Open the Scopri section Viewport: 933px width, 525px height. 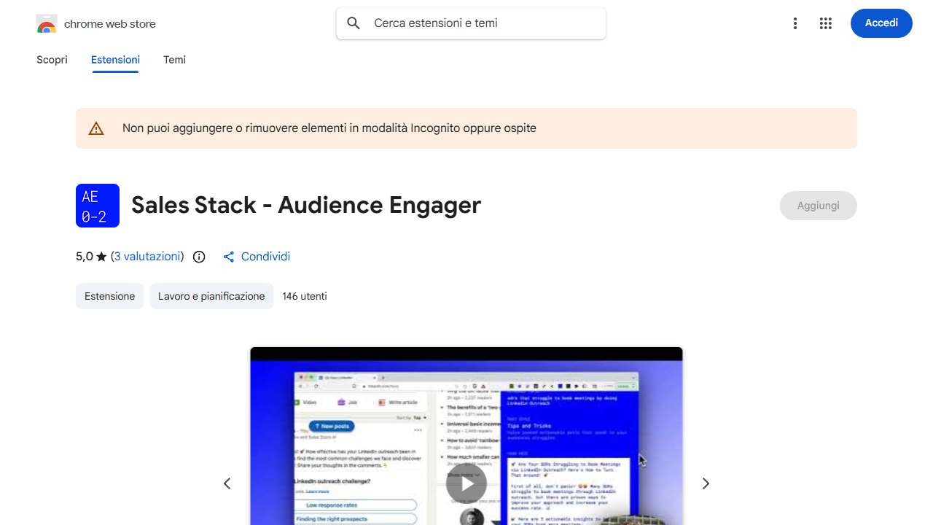pyautogui.click(x=52, y=60)
